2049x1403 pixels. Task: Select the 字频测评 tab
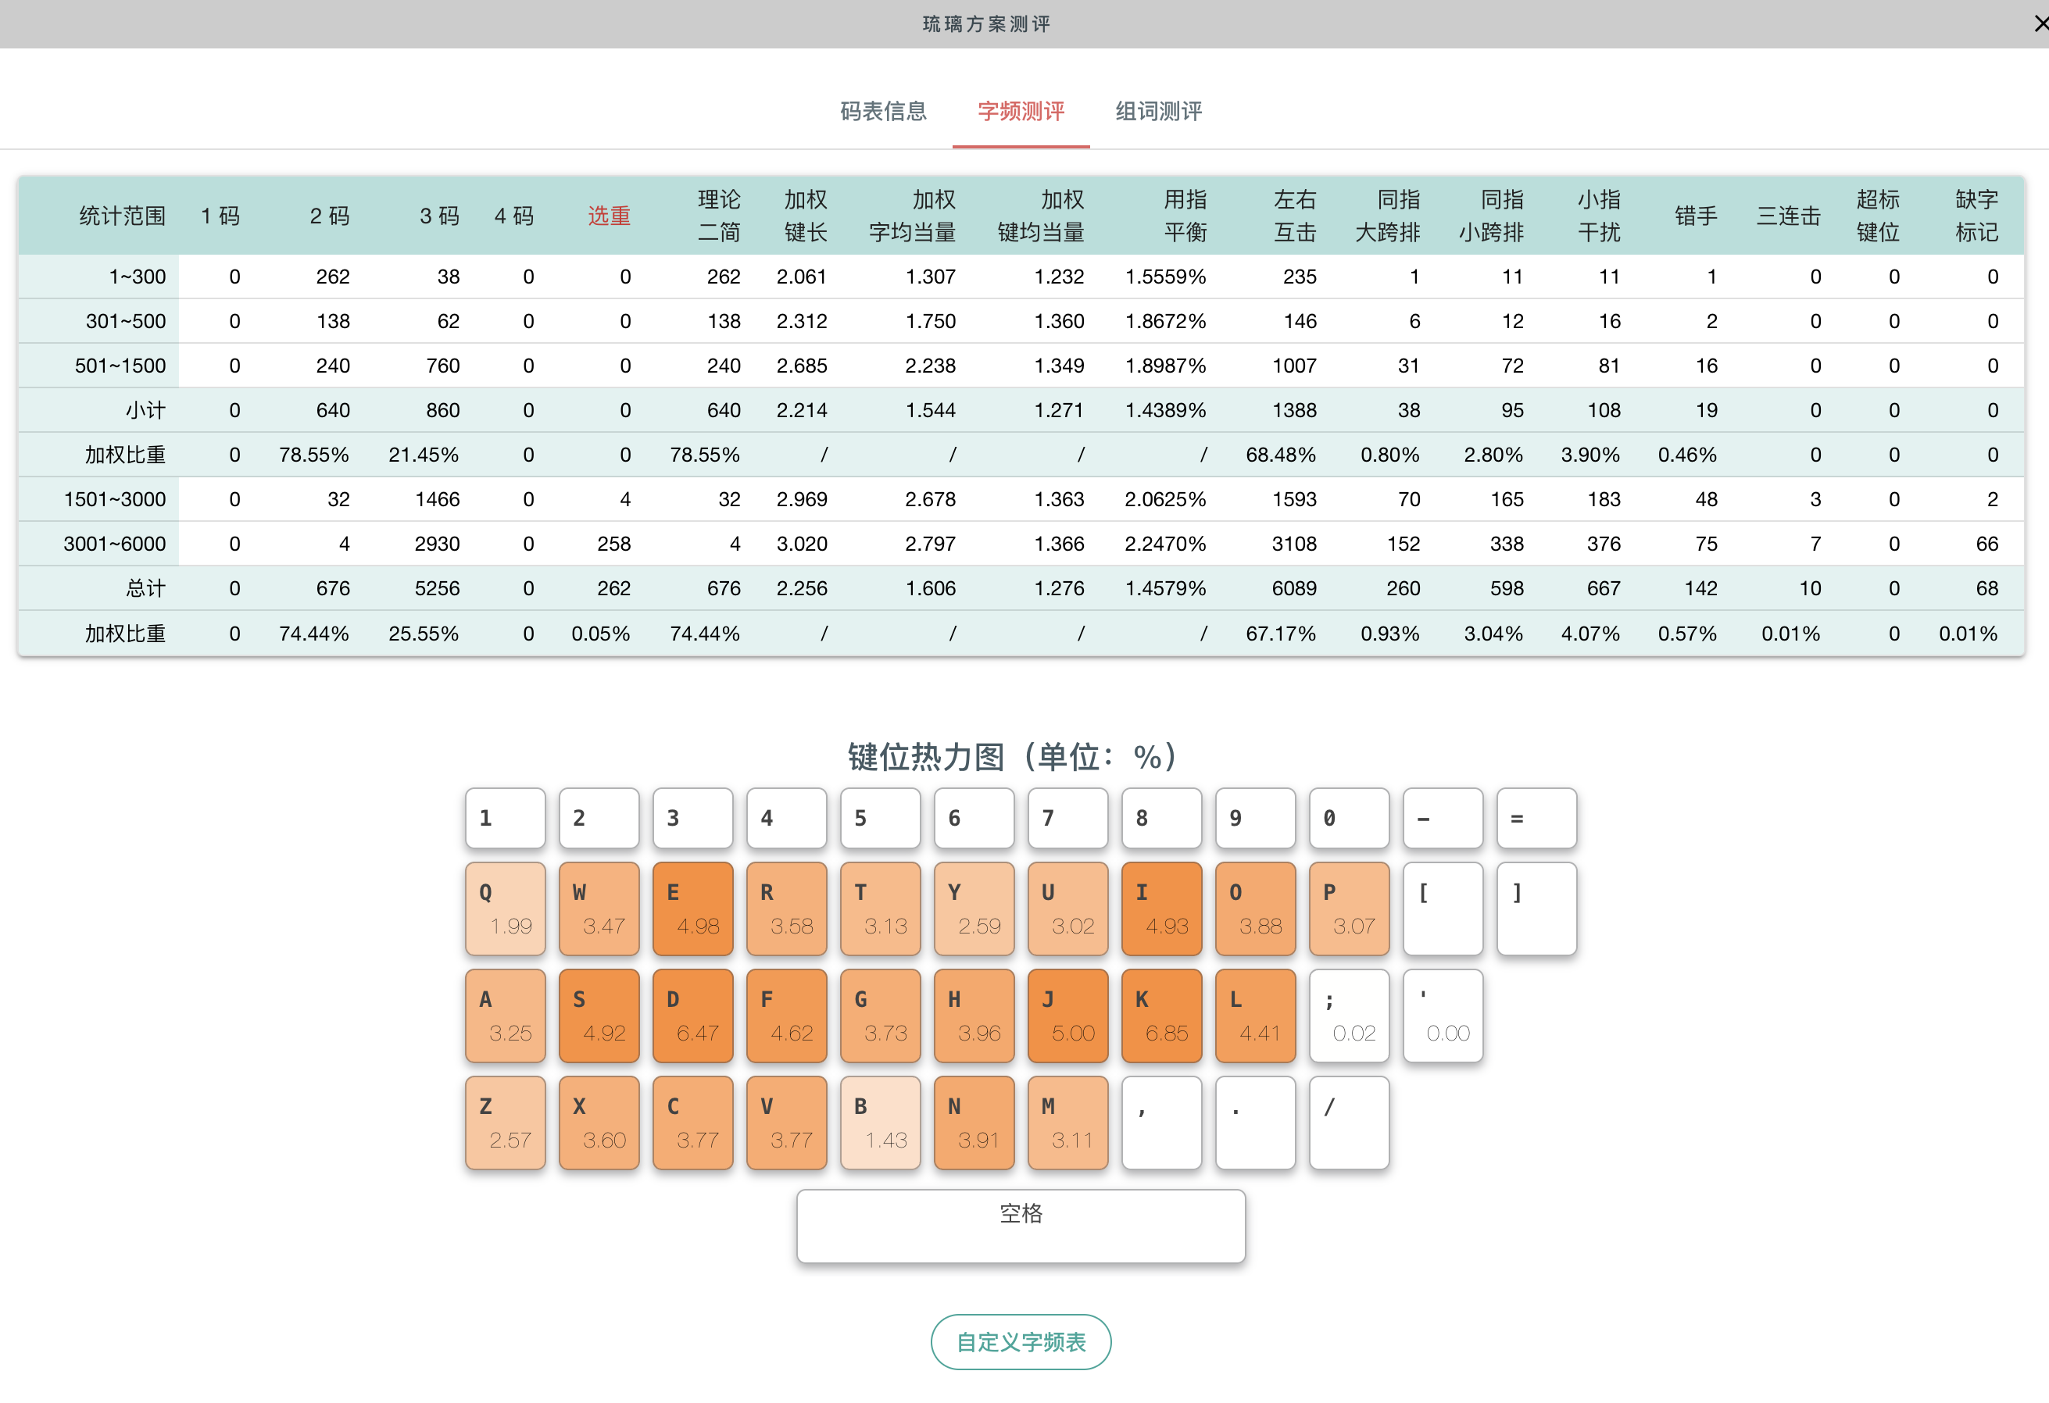(1020, 111)
